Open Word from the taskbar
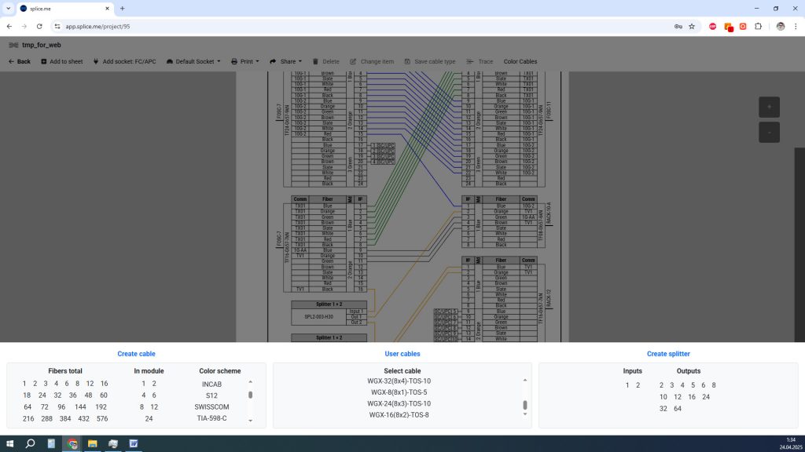Screen dimensions: 805x452 click(x=134, y=444)
